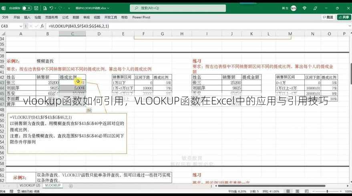Open the 开发工具 ribbon tab
Viewport: 352px width, 196px height.
[x=111, y=17]
